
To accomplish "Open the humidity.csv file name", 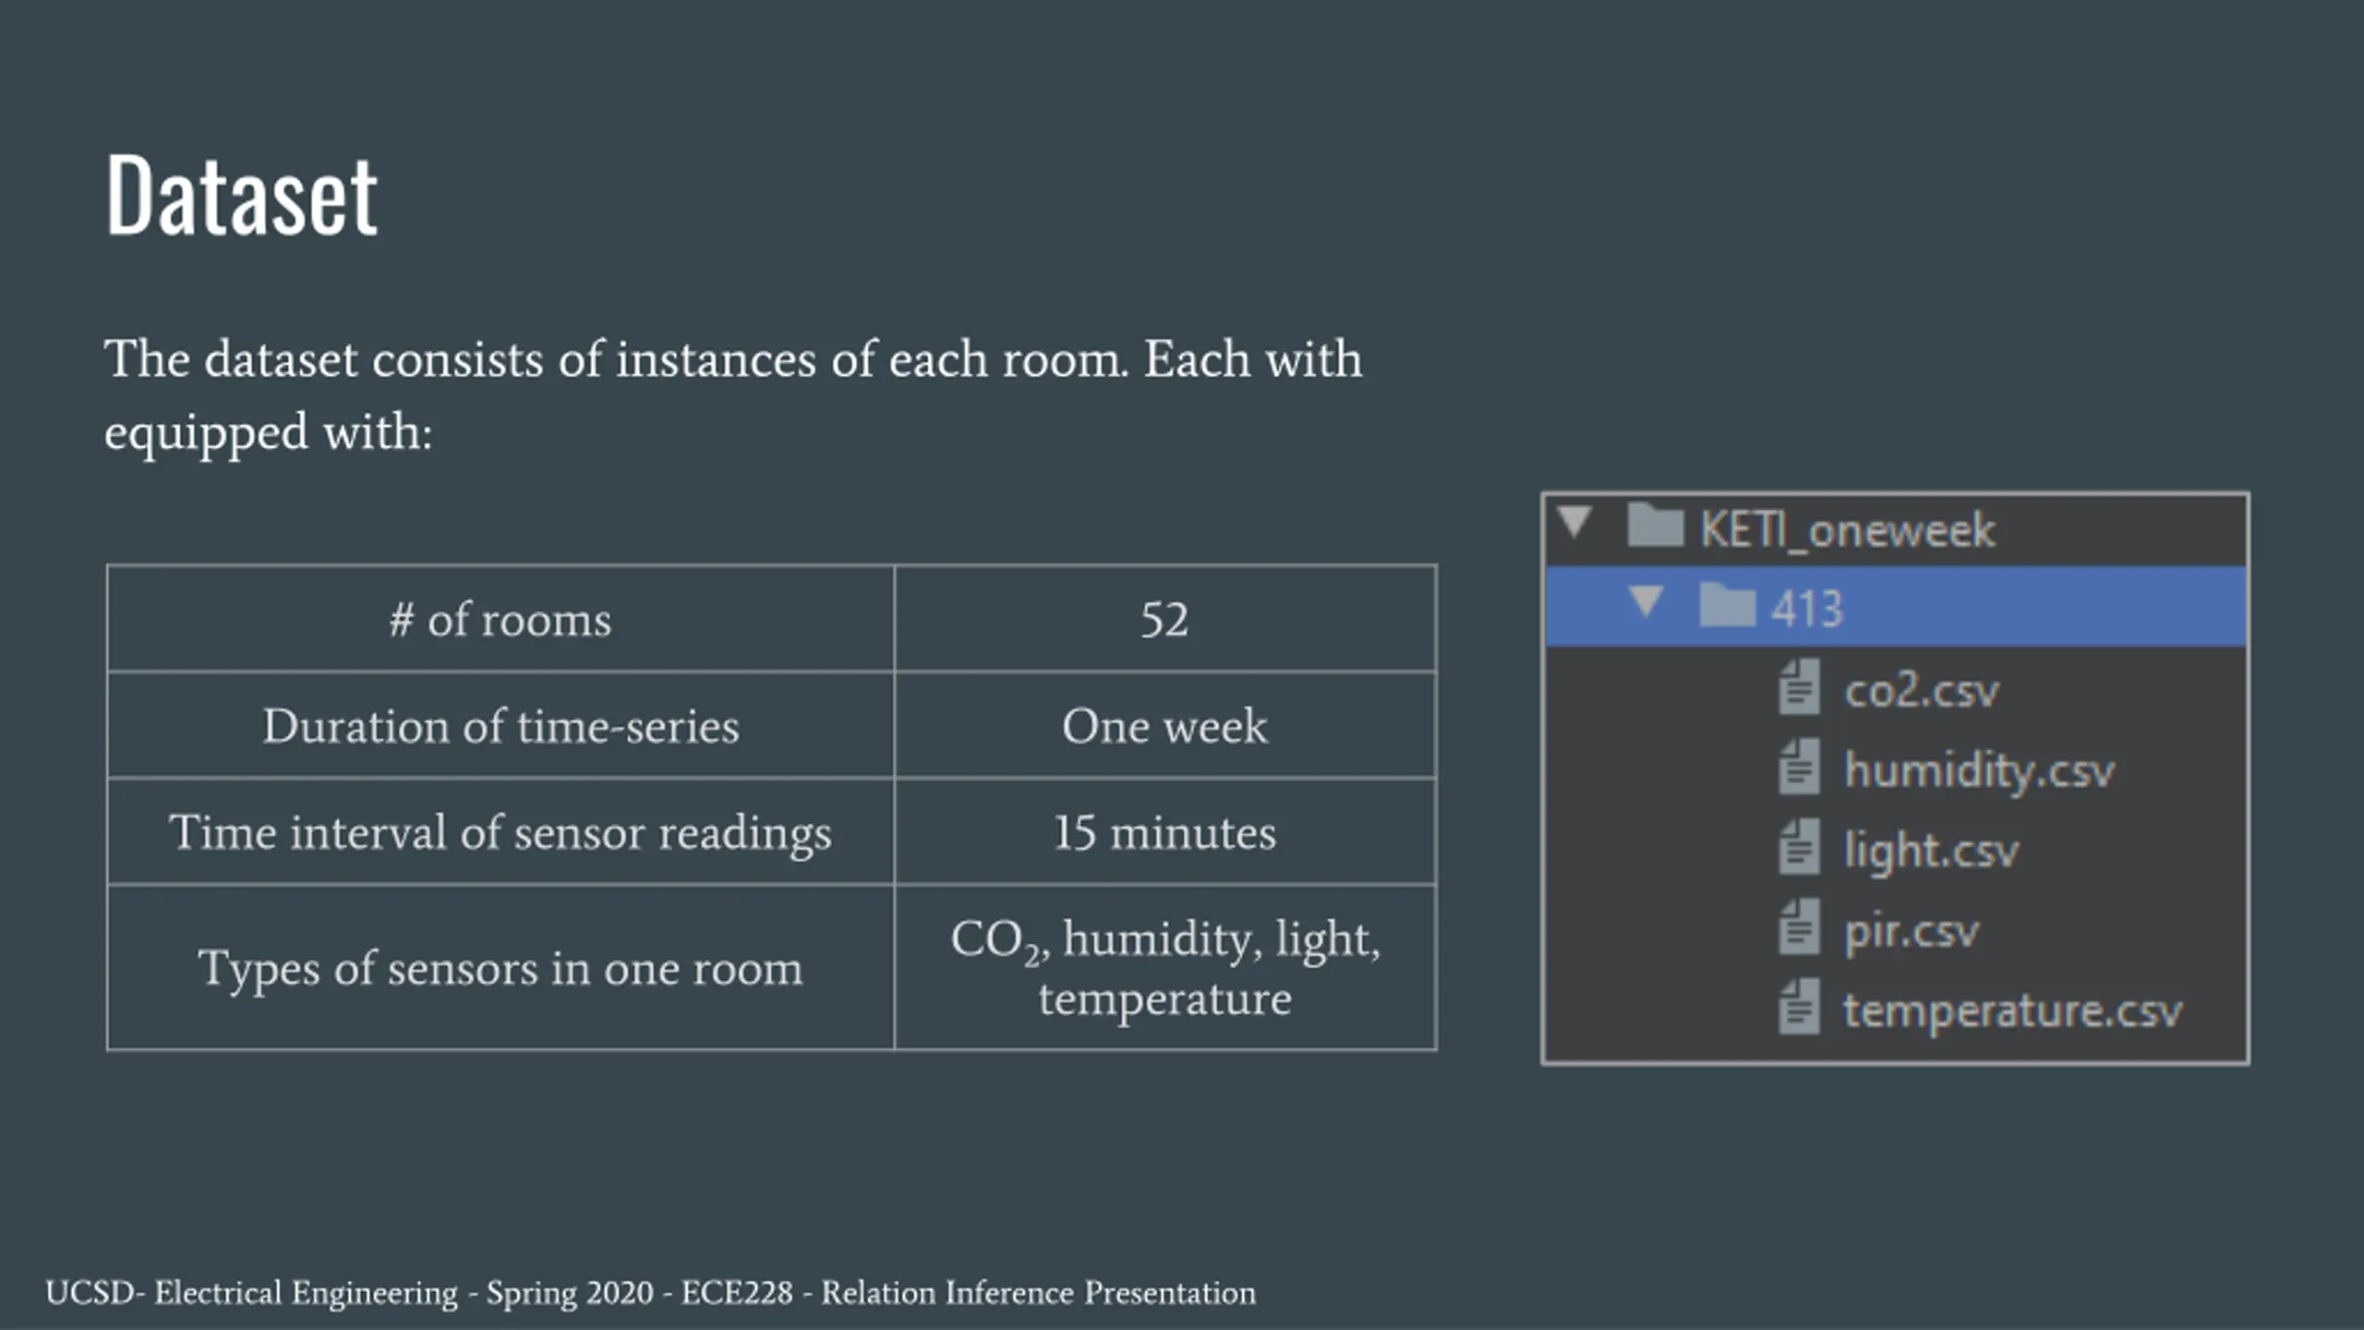I will coord(1979,770).
